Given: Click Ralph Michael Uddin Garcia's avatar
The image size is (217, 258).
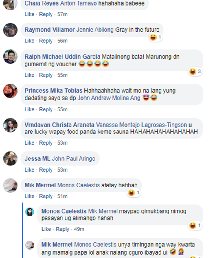Looking at the screenshot, I should coord(10,56).
